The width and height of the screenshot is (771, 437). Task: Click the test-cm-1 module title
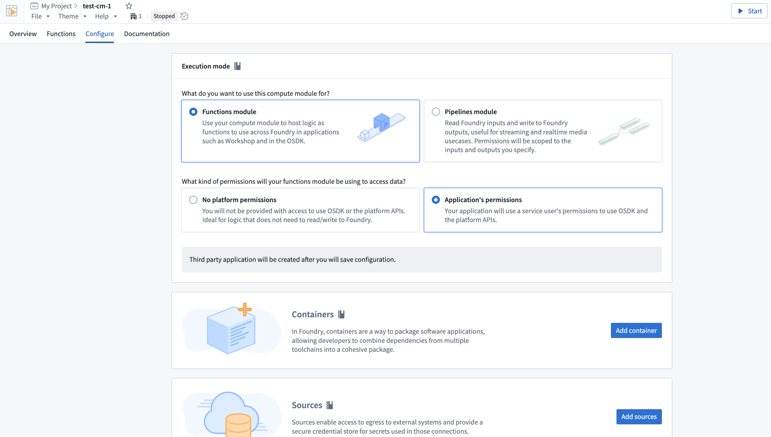coord(97,6)
